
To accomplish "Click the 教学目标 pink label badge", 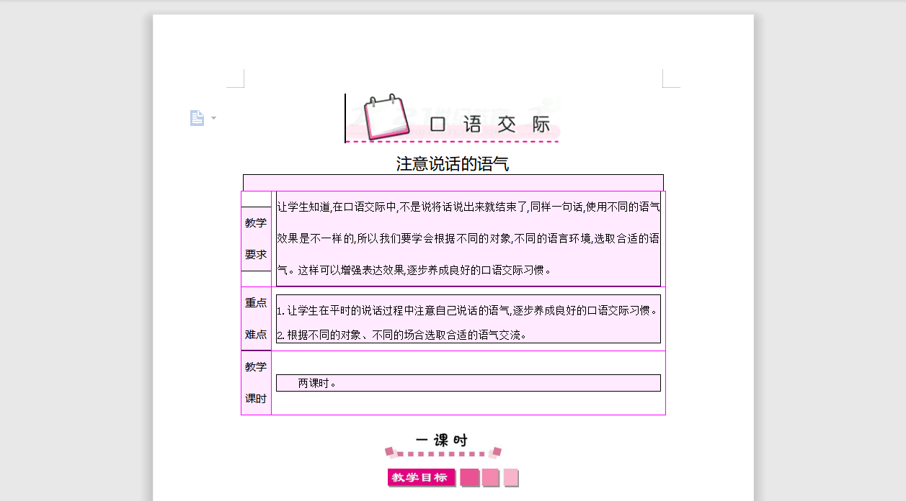I will point(421,477).
